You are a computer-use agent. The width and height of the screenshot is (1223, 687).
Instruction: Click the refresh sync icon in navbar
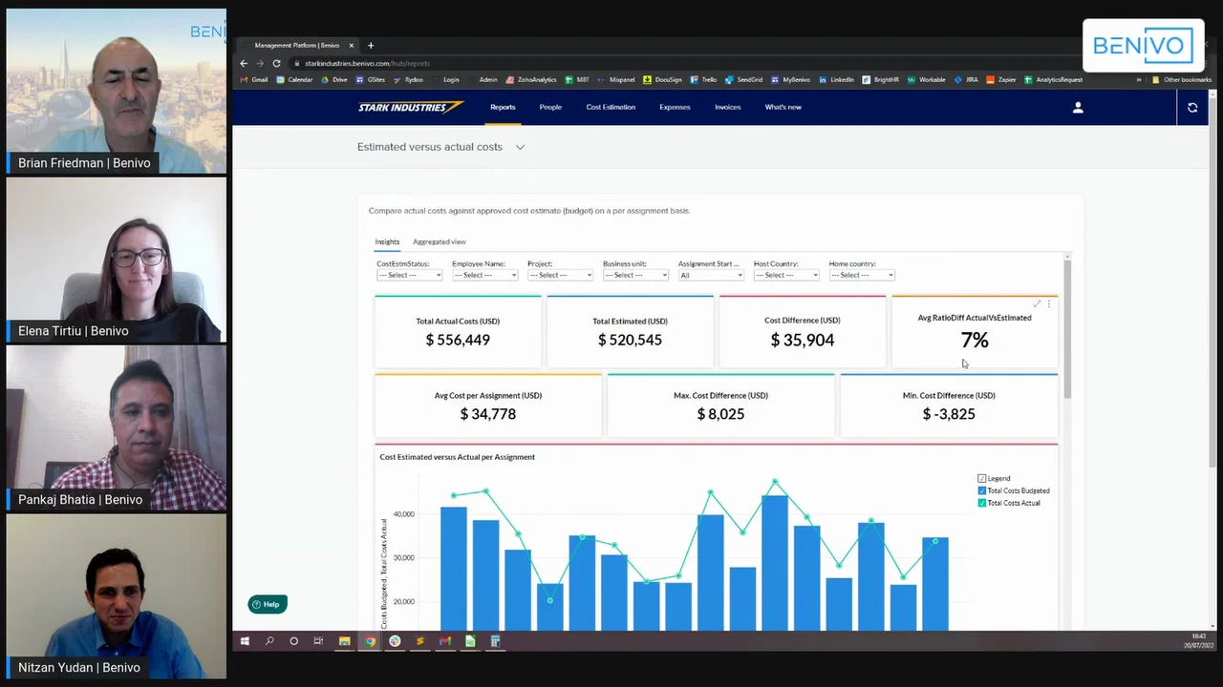coord(1192,108)
